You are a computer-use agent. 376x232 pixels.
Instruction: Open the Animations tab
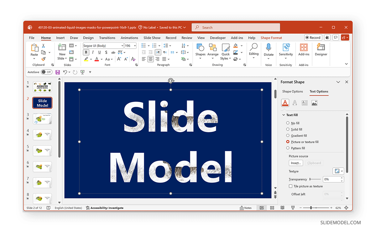pos(129,38)
